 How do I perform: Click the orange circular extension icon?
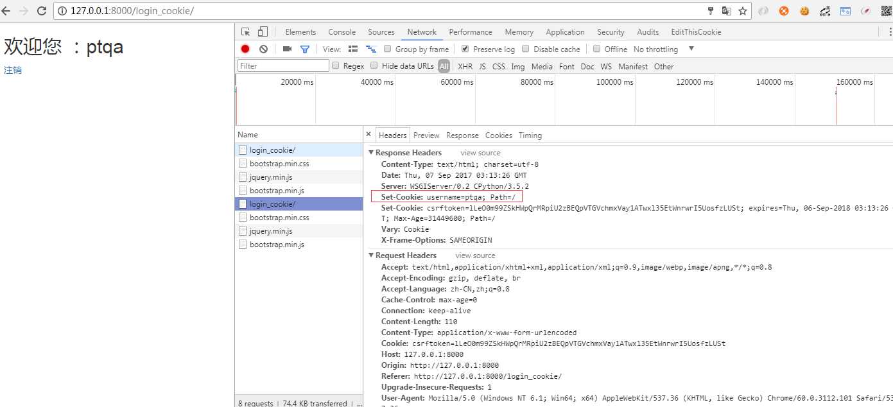(784, 11)
